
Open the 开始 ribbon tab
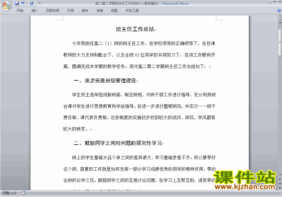coord(20,11)
